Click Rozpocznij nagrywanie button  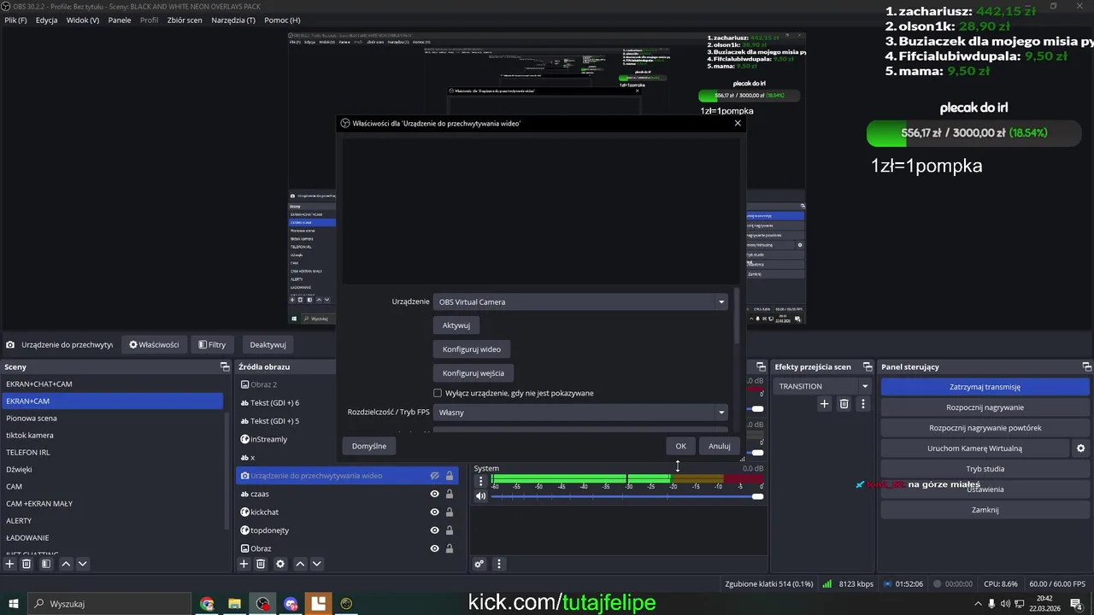(985, 407)
